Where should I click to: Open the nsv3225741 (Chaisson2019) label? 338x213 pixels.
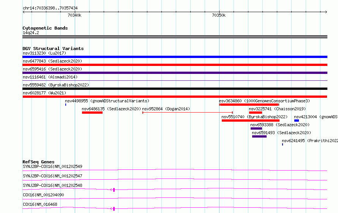tap(277, 109)
